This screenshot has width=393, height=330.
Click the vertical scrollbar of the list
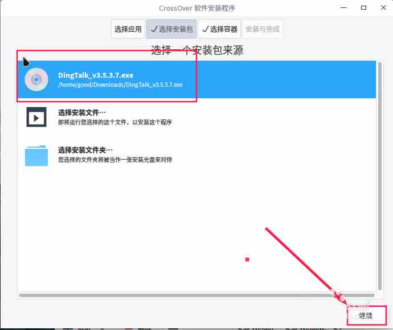380,176
